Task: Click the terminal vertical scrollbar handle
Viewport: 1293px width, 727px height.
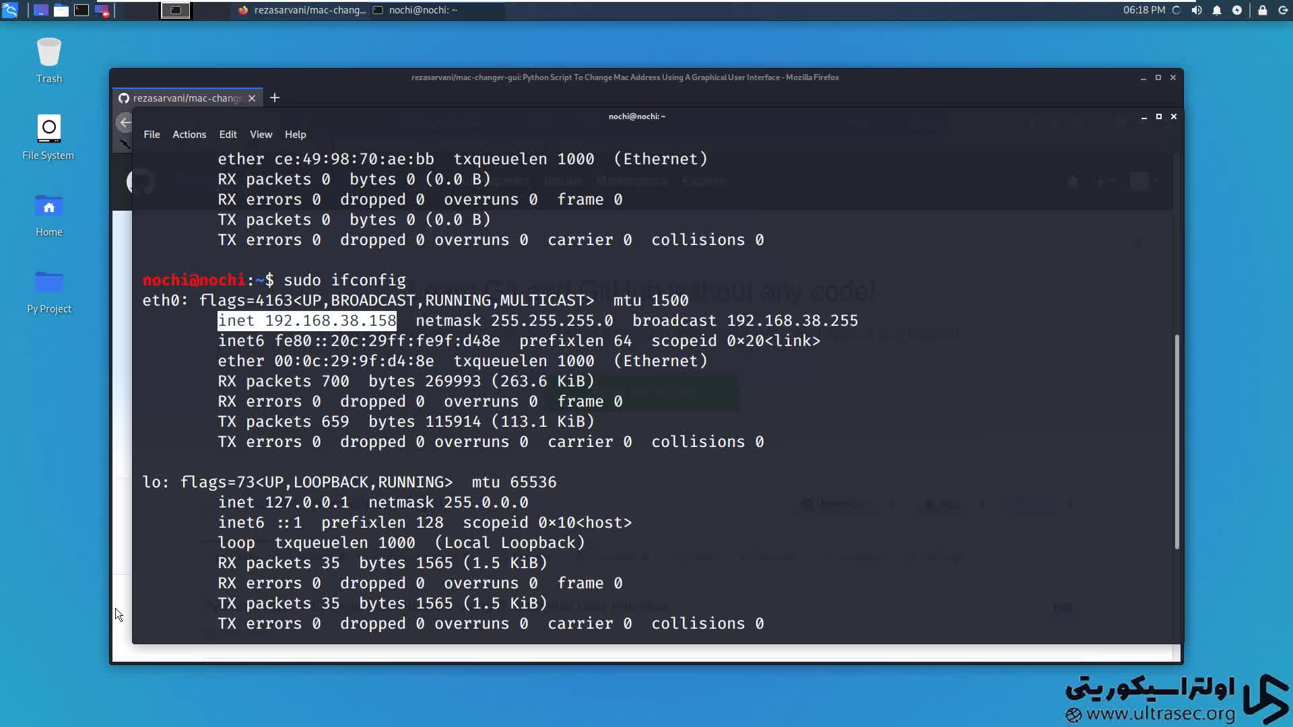Action: [x=1176, y=441]
